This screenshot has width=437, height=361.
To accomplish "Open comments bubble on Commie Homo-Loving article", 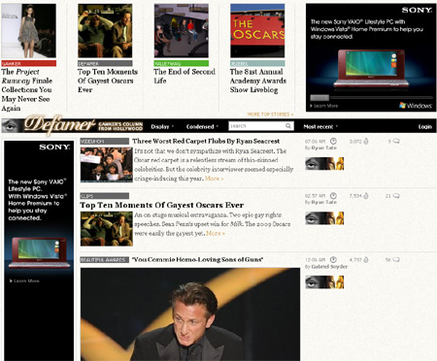I will pyautogui.click(x=396, y=259).
